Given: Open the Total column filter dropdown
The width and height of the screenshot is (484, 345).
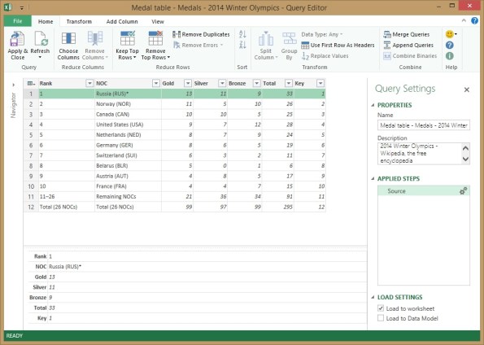Looking at the screenshot, I should [x=288, y=83].
